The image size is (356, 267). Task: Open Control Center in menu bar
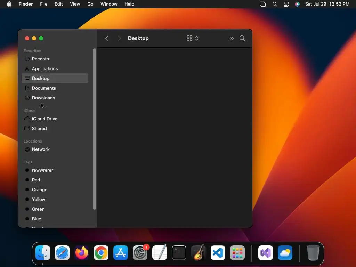click(x=286, y=4)
